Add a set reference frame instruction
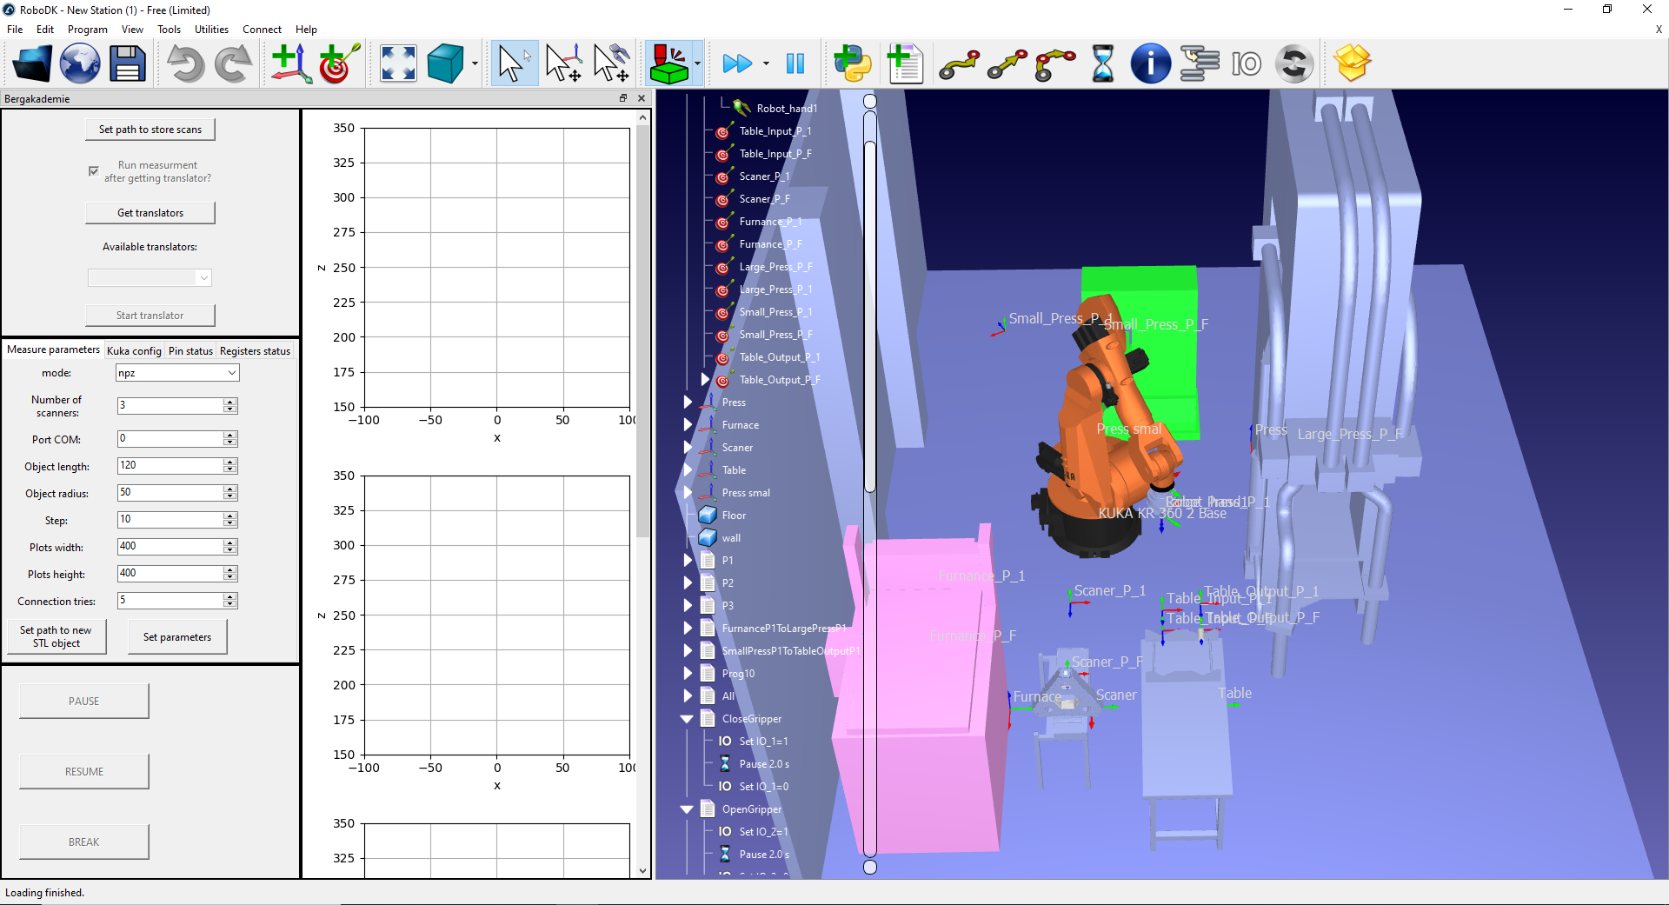This screenshot has width=1669, height=905. point(1294,63)
